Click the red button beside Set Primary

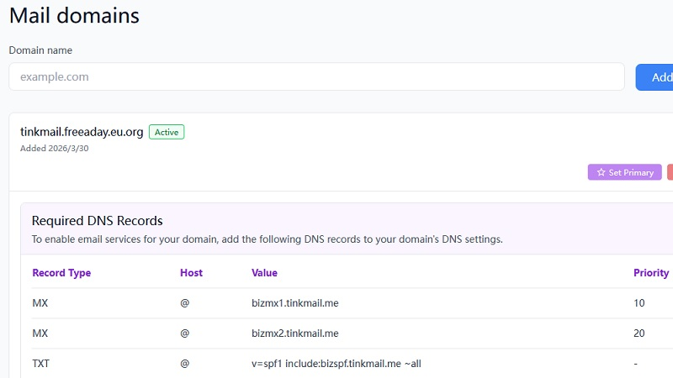[670, 172]
